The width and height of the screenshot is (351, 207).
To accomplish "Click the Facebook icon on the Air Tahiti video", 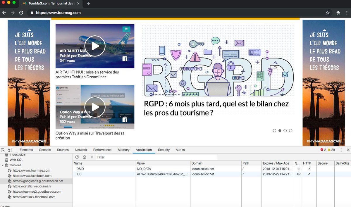I will point(125,59).
